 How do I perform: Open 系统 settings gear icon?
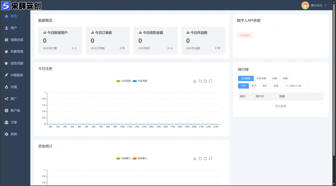pos(7,134)
